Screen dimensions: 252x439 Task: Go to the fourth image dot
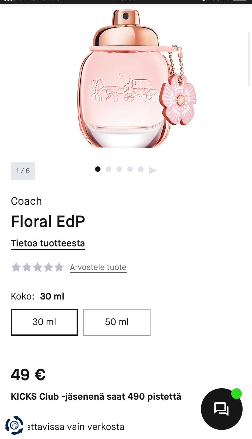[x=130, y=169]
